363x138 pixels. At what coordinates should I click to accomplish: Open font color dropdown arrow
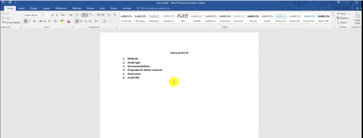pyautogui.click(x=72, y=21)
